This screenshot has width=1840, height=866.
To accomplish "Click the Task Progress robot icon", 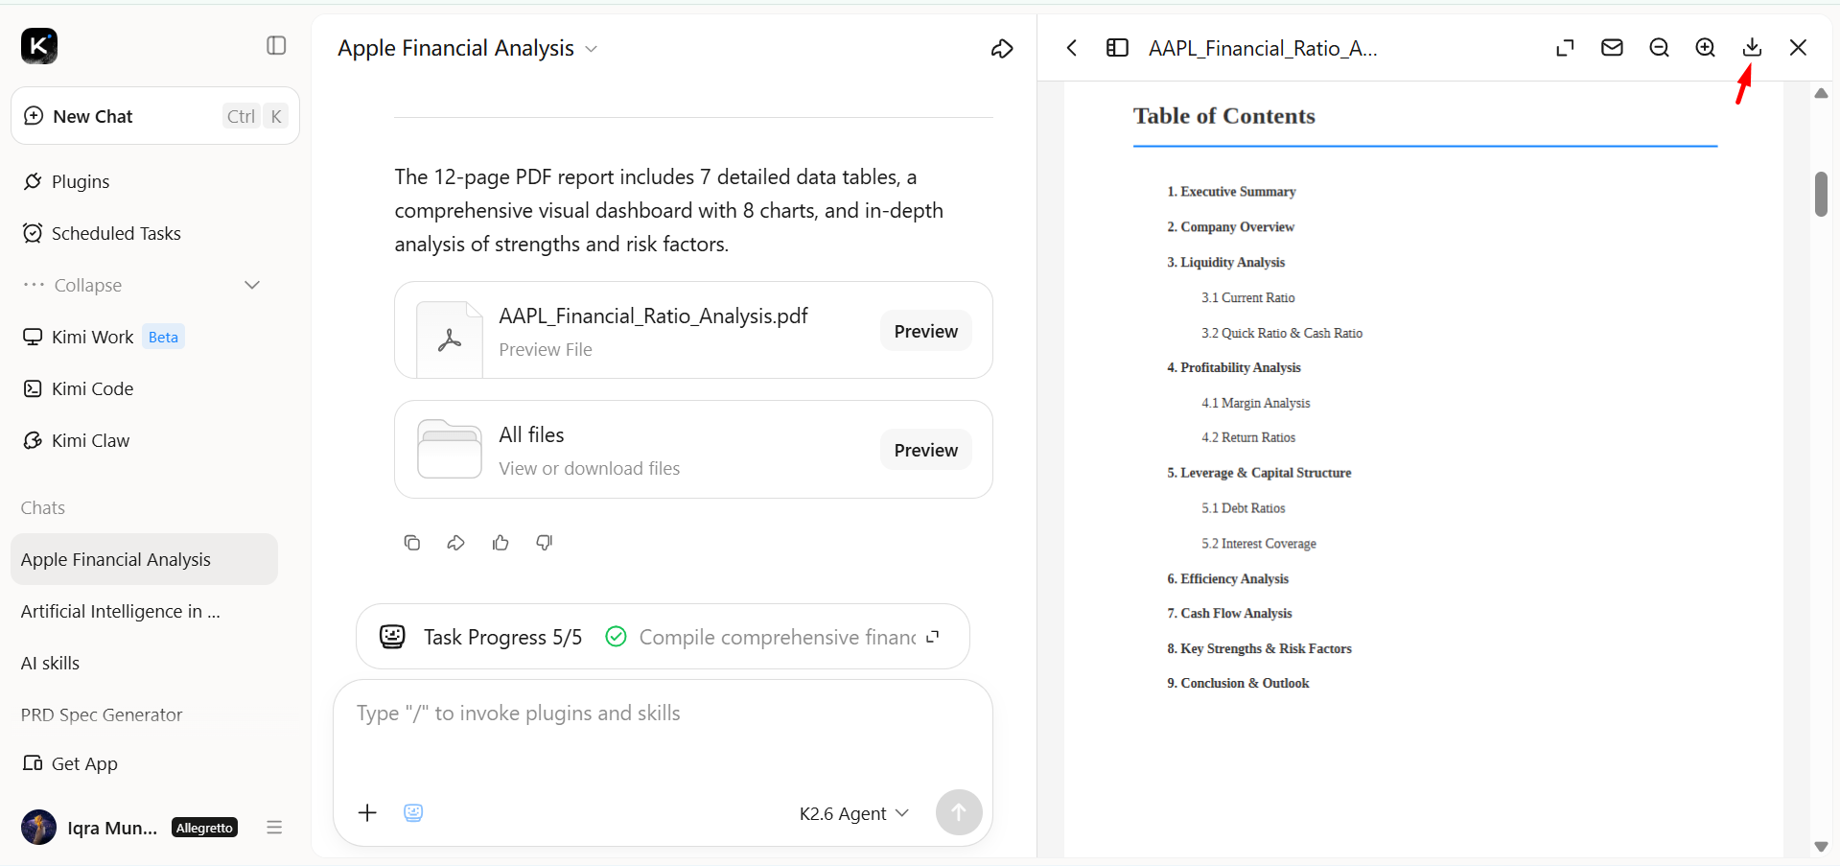I will coord(392,637).
